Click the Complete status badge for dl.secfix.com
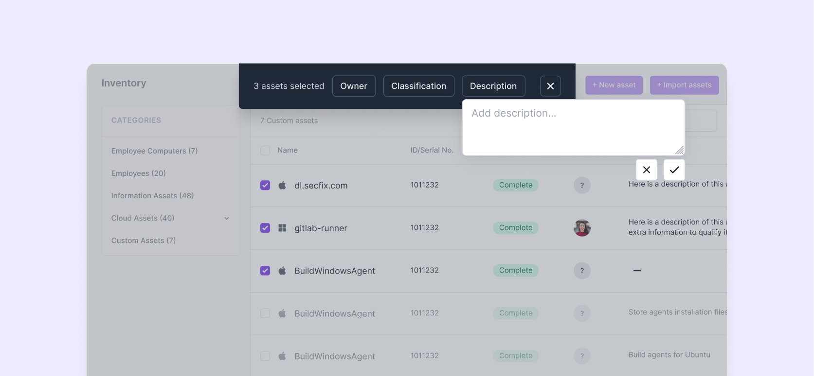 516,185
